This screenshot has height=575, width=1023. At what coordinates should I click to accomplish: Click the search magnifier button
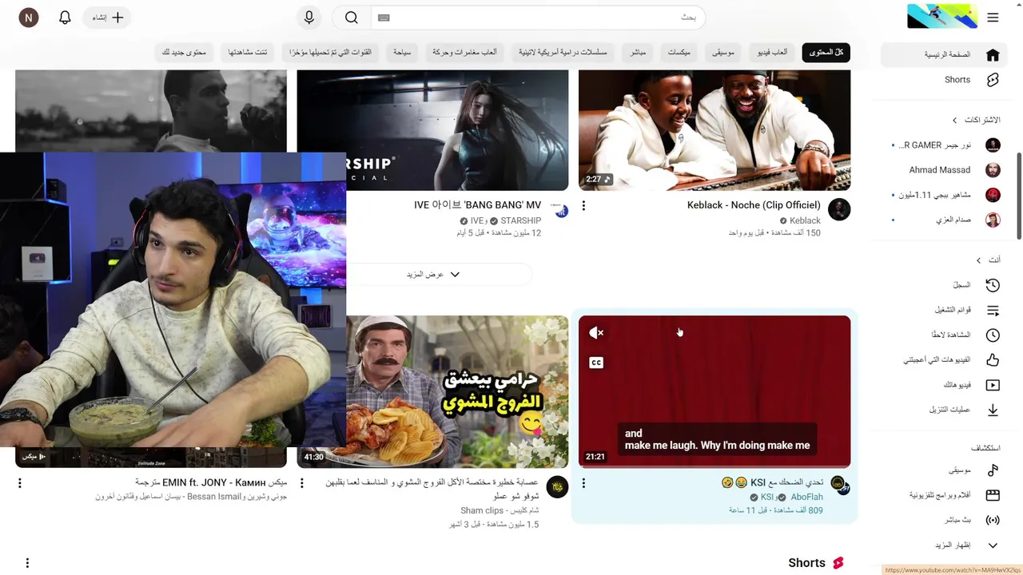click(x=352, y=18)
